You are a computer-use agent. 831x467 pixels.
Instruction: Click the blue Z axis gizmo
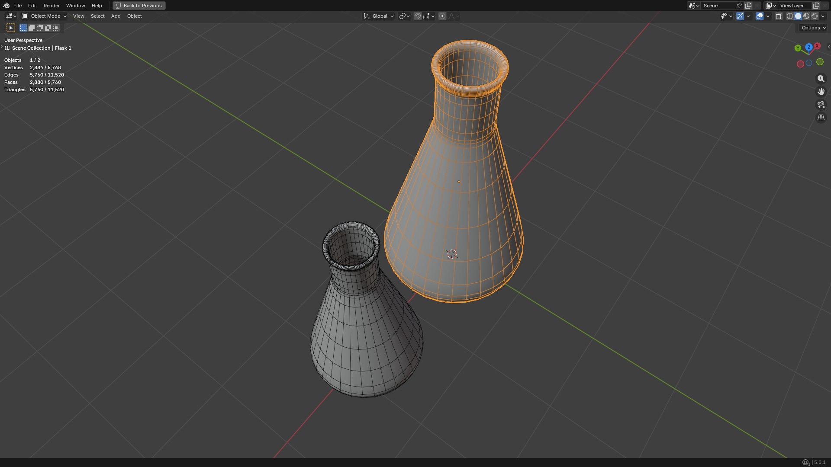pyautogui.click(x=808, y=47)
